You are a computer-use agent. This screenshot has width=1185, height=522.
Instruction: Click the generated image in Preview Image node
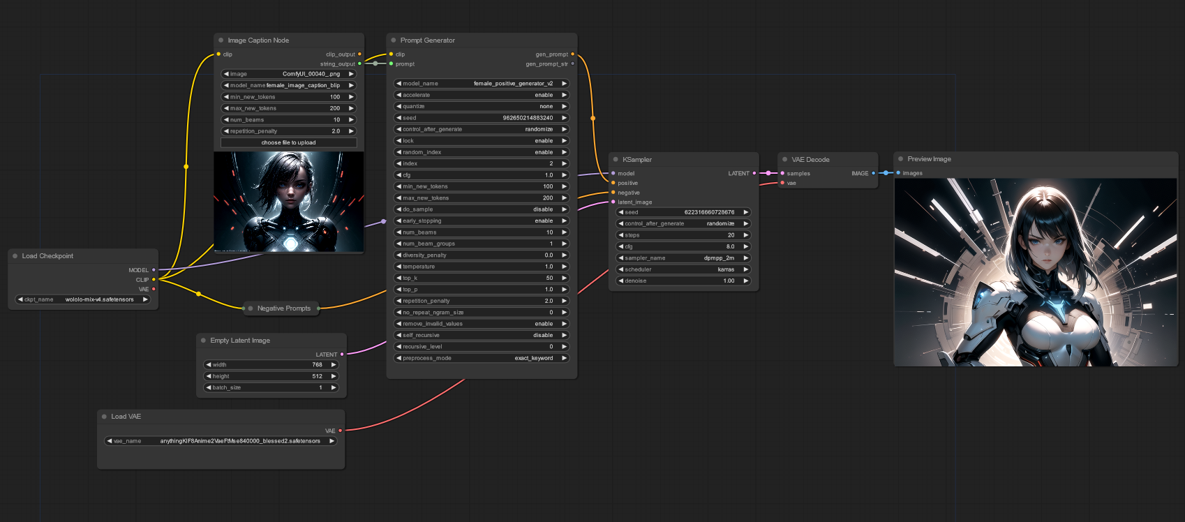point(1036,272)
